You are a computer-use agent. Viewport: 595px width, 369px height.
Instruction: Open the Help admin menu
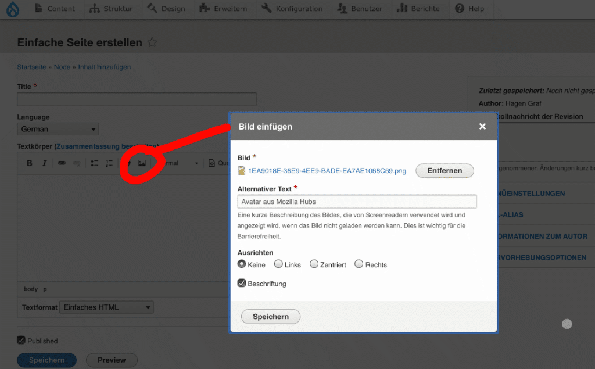[469, 9]
